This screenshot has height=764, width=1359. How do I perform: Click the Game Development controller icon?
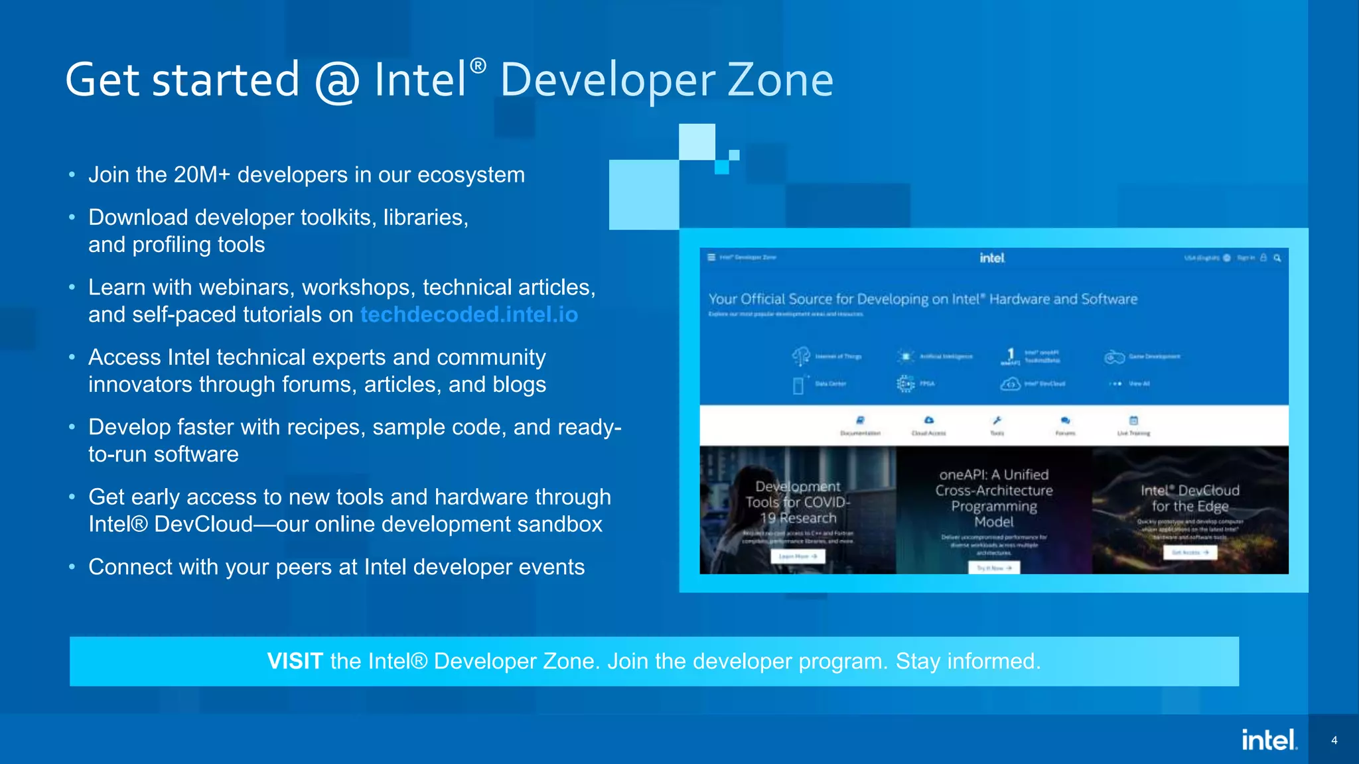[x=1114, y=357]
